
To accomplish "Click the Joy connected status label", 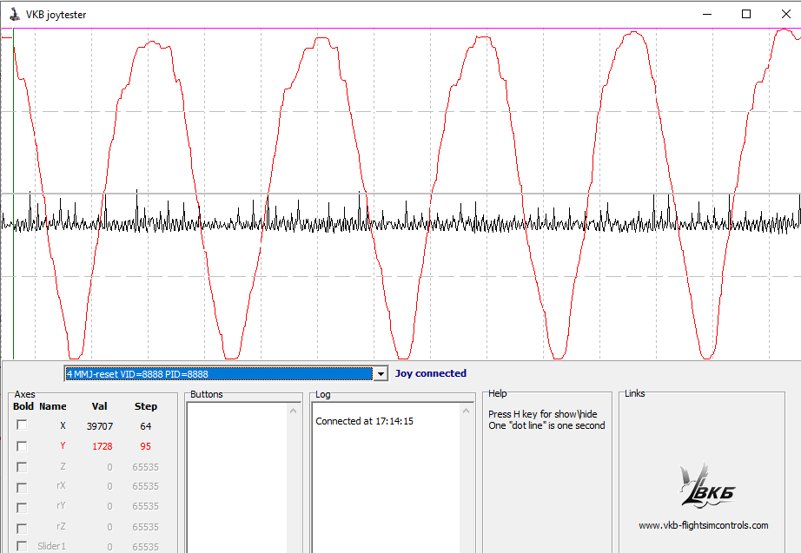I will click(x=431, y=373).
